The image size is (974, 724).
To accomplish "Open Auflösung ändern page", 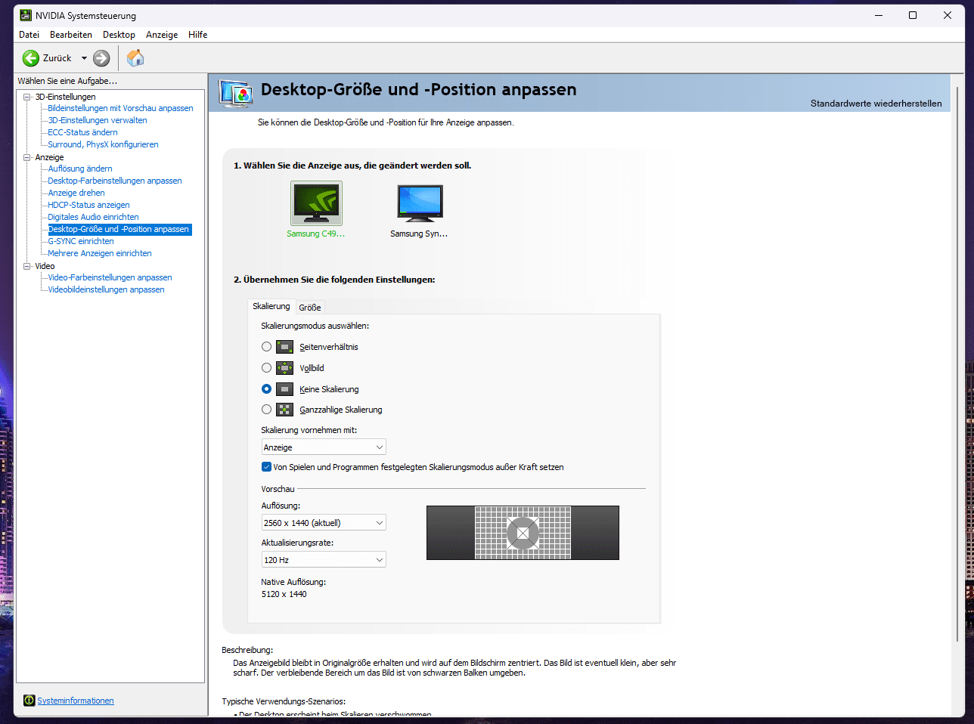I will pos(80,169).
